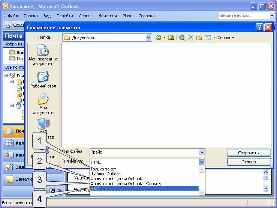Select 'Формат сообщения Outlook - Юникод' type

pos(144,184)
